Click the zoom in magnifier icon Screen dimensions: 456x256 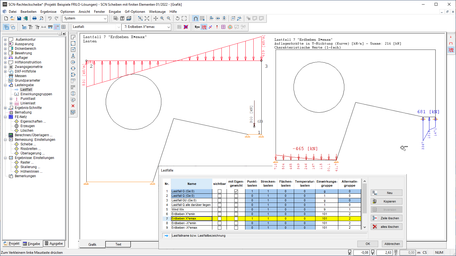coord(162,18)
